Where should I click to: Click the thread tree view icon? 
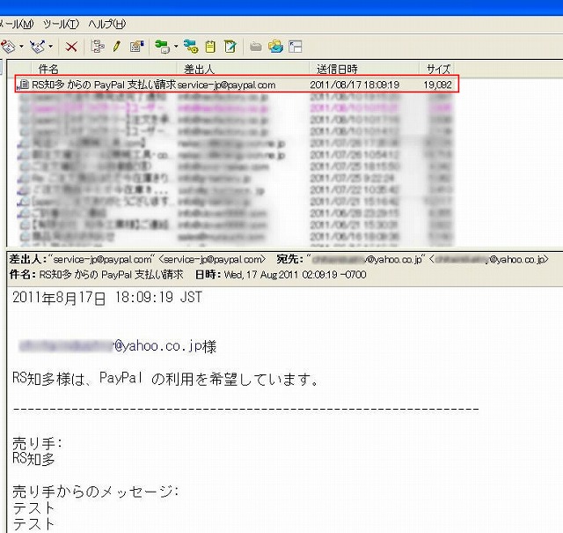(98, 47)
